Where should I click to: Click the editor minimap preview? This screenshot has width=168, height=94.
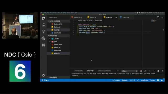(154, 21)
